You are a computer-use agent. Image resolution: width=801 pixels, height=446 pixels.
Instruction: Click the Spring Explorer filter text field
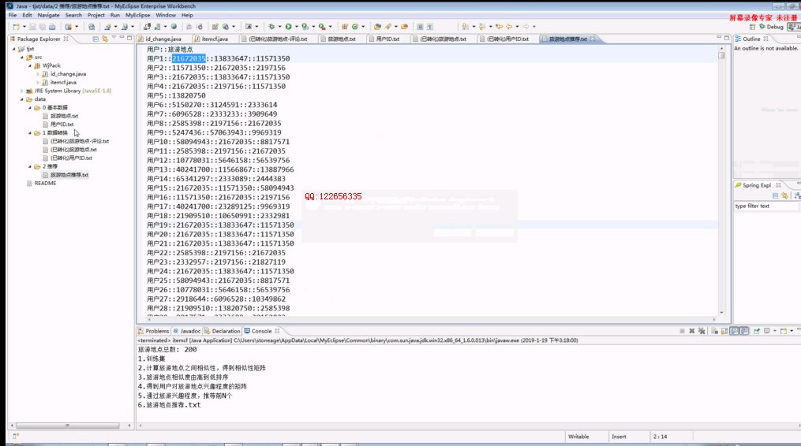pos(762,206)
